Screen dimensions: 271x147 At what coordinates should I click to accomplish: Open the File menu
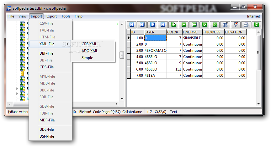click(x=11, y=16)
